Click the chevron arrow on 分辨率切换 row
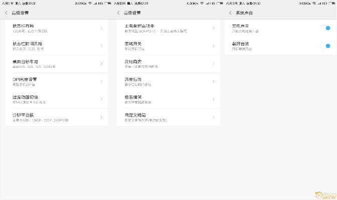This screenshot has height=200, width=337. click(101, 117)
